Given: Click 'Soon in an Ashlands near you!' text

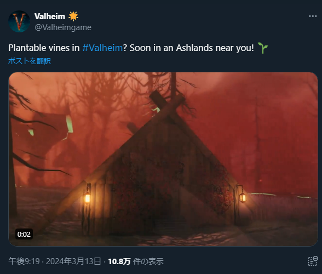Looking at the screenshot, I should [x=192, y=48].
